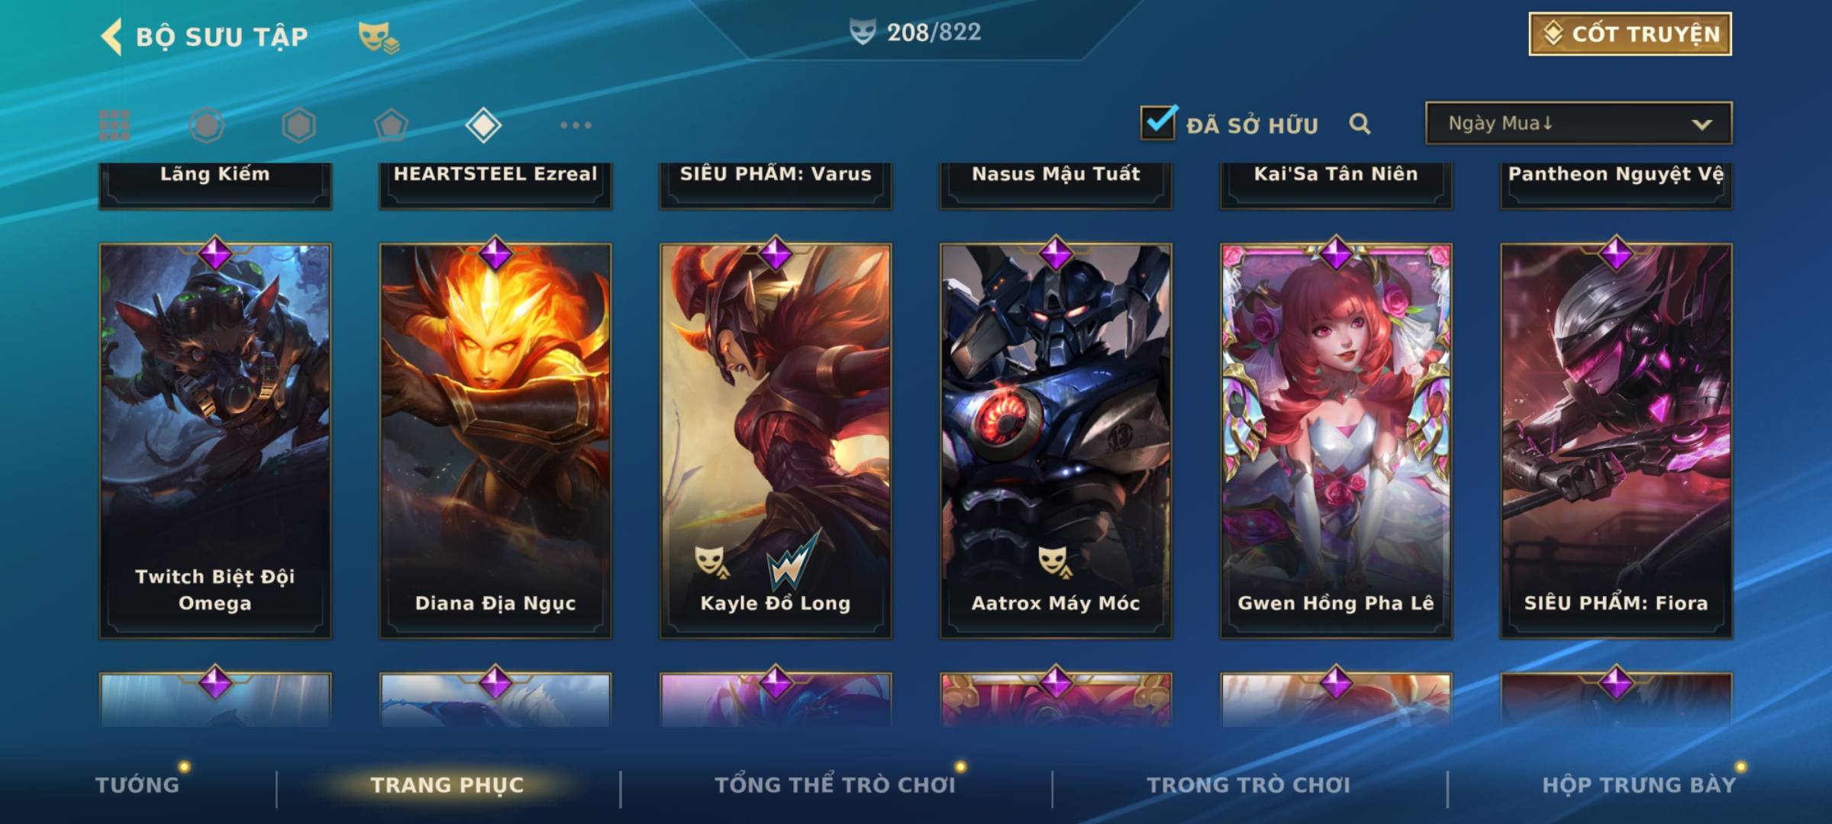Image resolution: width=1832 pixels, height=824 pixels.
Task: View the SIÊU PHẨM: Fiora skin
Action: point(1616,441)
